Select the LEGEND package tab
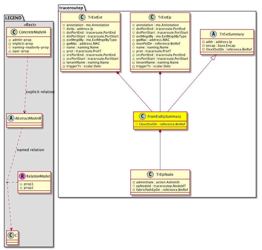This screenshot has height=250, width=262. (13, 18)
